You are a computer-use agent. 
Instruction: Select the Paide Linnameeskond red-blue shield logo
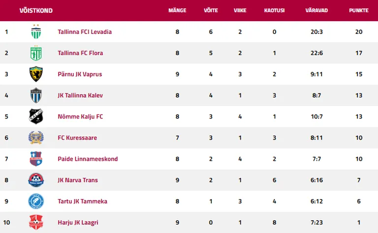(36, 159)
